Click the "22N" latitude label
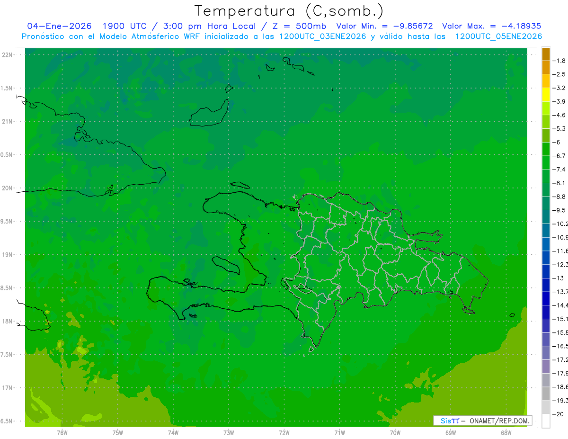Image resolution: width=568 pixels, height=439 pixels. [7, 55]
